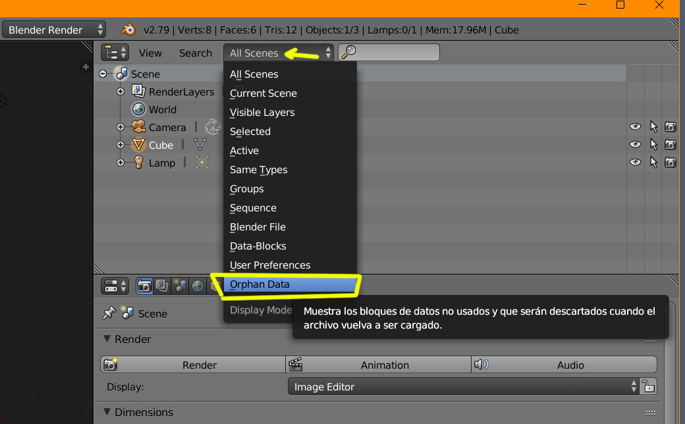Toggle Lamp renderability camera icon
The width and height of the screenshot is (685, 424).
coord(670,163)
